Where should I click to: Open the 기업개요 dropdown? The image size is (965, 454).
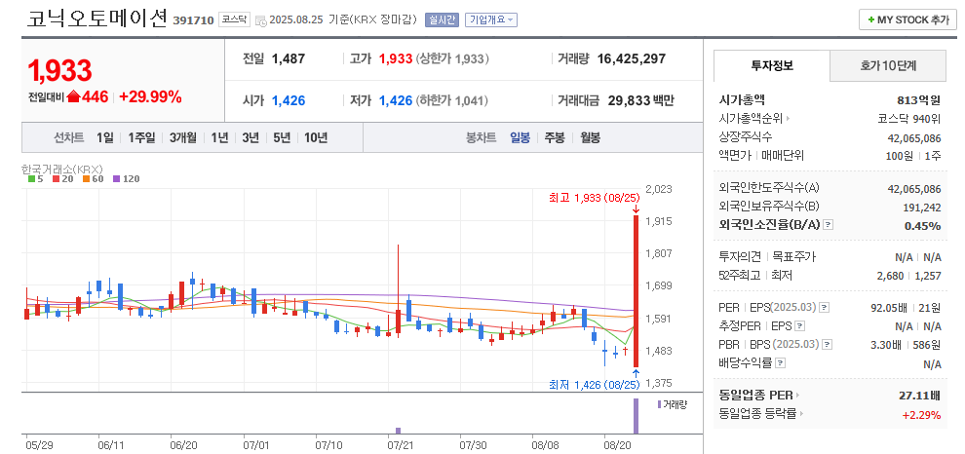[491, 19]
